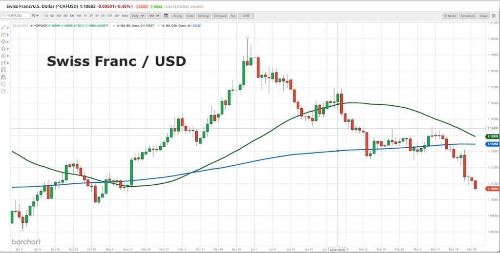Image resolution: width=500 pixels, height=253 pixels.
Task: Open the Tools button
Action: point(190,16)
